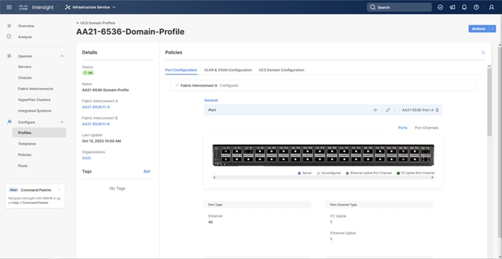
Task: Copy the AA21-6536-Port-A policy name
Action: (x=438, y=110)
